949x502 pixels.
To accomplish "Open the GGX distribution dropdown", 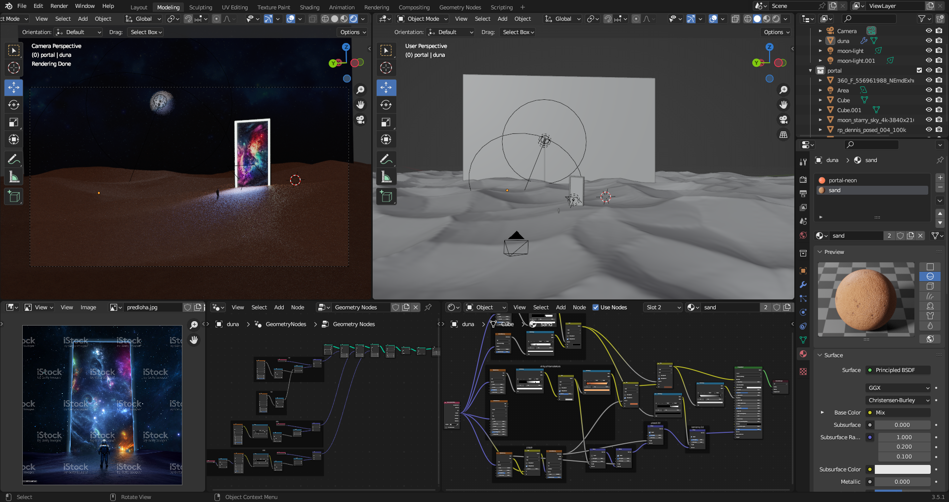I will pyautogui.click(x=899, y=388).
